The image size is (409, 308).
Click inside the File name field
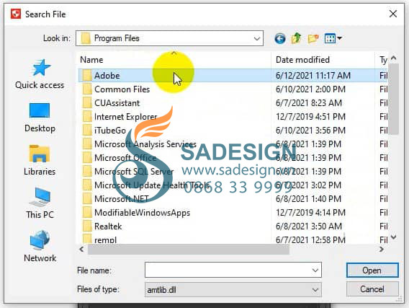tap(228, 270)
